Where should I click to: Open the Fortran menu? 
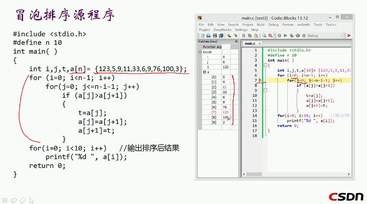click(288, 24)
